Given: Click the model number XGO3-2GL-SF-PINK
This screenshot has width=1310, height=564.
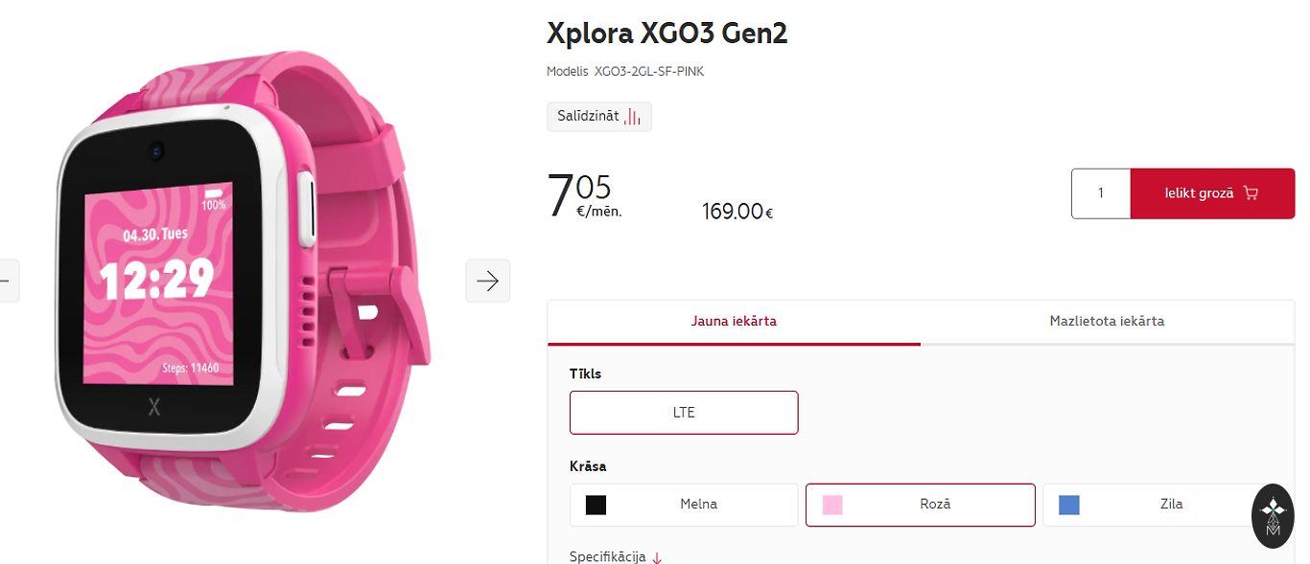Looking at the screenshot, I should 648,72.
